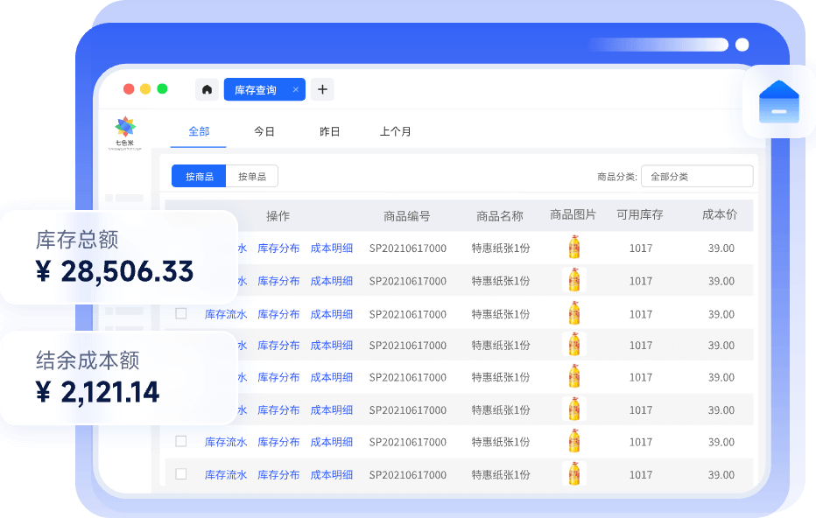Image resolution: width=816 pixels, height=518 pixels.
Task: Click the home icon in the tab bar
Action: [207, 89]
